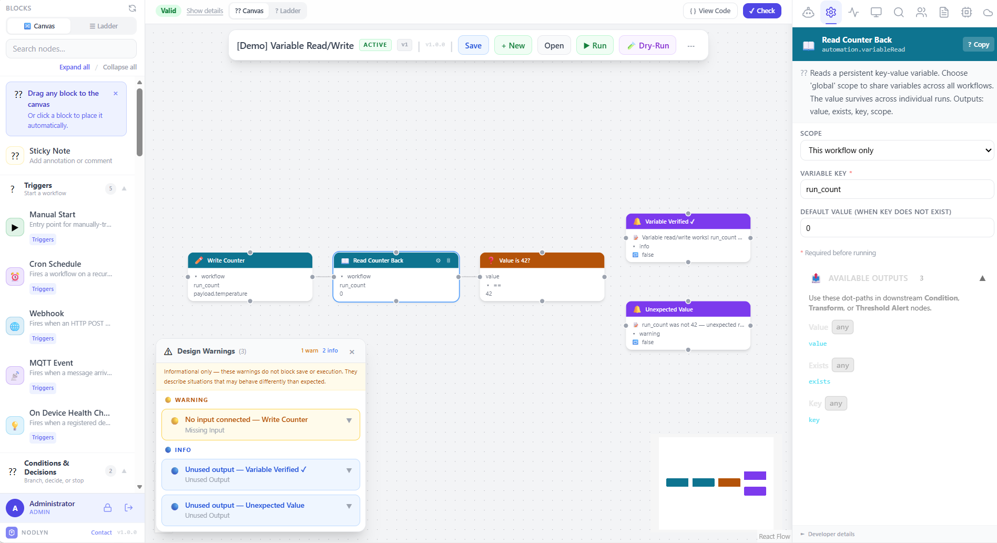The height and width of the screenshot is (543, 997).
Task: Click the Contact link
Action: (x=101, y=532)
